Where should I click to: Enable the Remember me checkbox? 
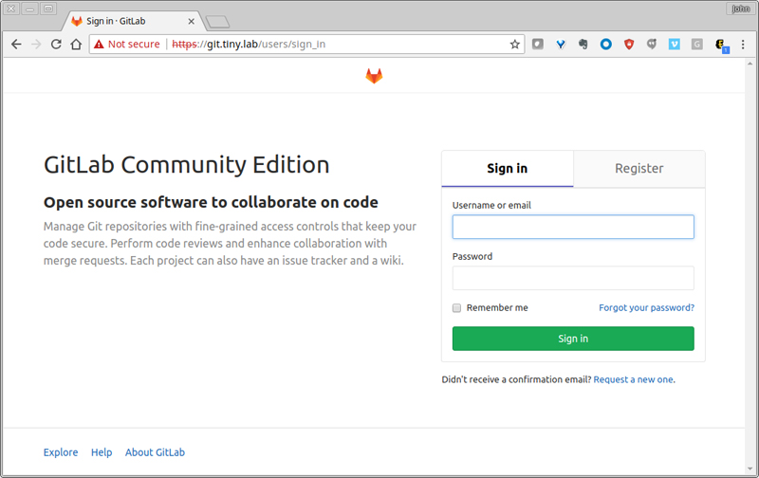tap(456, 308)
